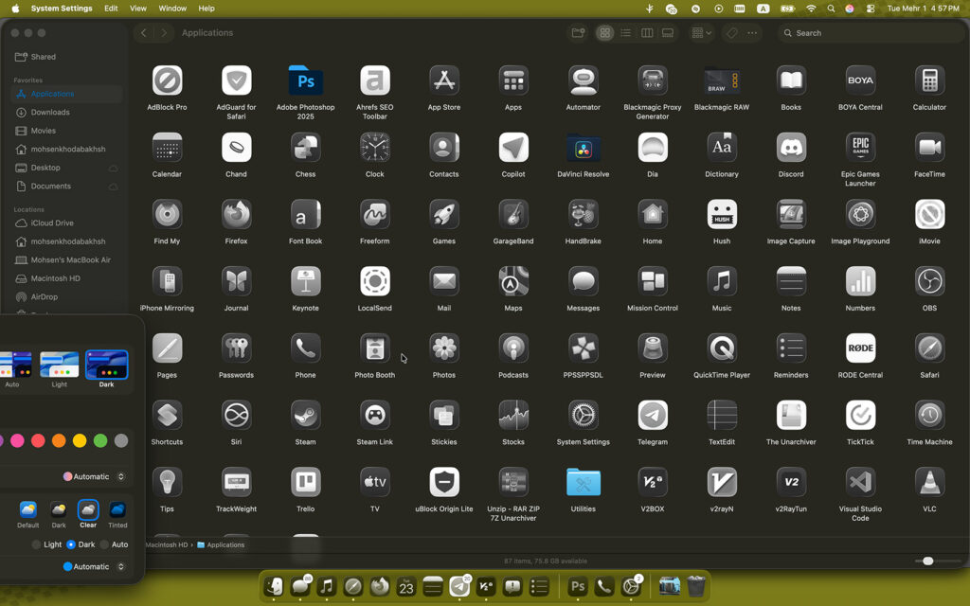Viewport: 970px width, 606px height.
Task: Open Epic Games Launcher icon
Action: tap(860, 149)
